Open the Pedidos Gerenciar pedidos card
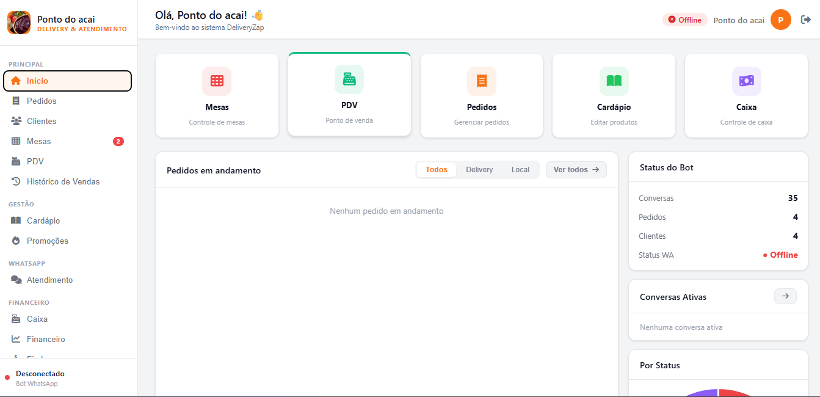 pyautogui.click(x=482, y=96)
